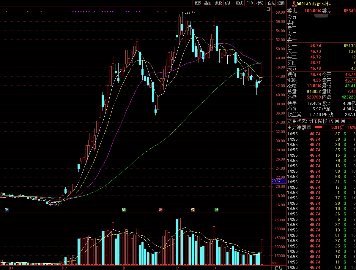Screen dimensions: 356x270
Task: Click the 榜 ranking event marker
Action: [x=193, y=210]
